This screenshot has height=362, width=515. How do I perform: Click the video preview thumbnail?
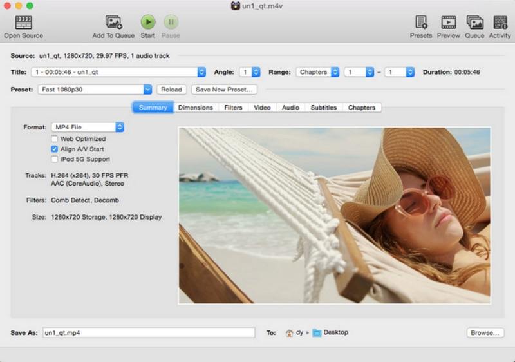[335, 216]
